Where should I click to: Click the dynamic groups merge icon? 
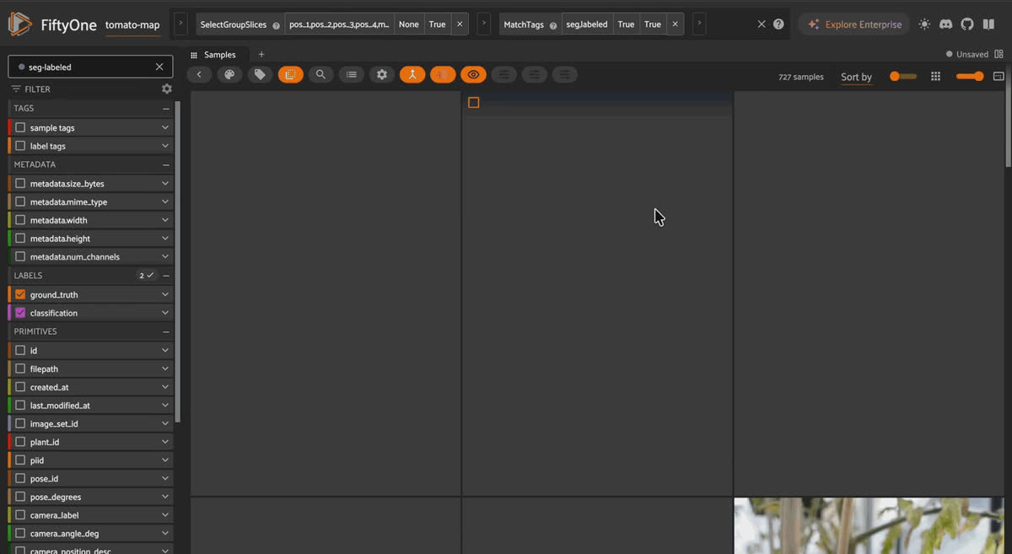(412, 74)
